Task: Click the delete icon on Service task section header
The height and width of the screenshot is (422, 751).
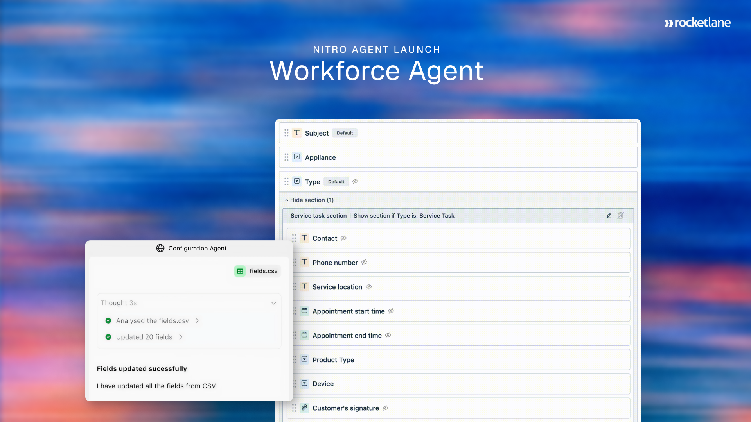Action: 620,216
